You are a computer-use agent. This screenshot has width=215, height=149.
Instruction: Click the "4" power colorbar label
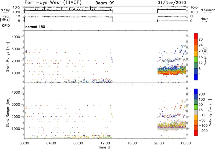(200, 74)
